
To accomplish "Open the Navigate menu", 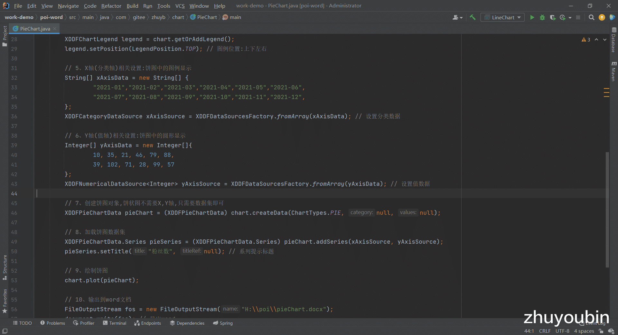I will coord(68,6).
